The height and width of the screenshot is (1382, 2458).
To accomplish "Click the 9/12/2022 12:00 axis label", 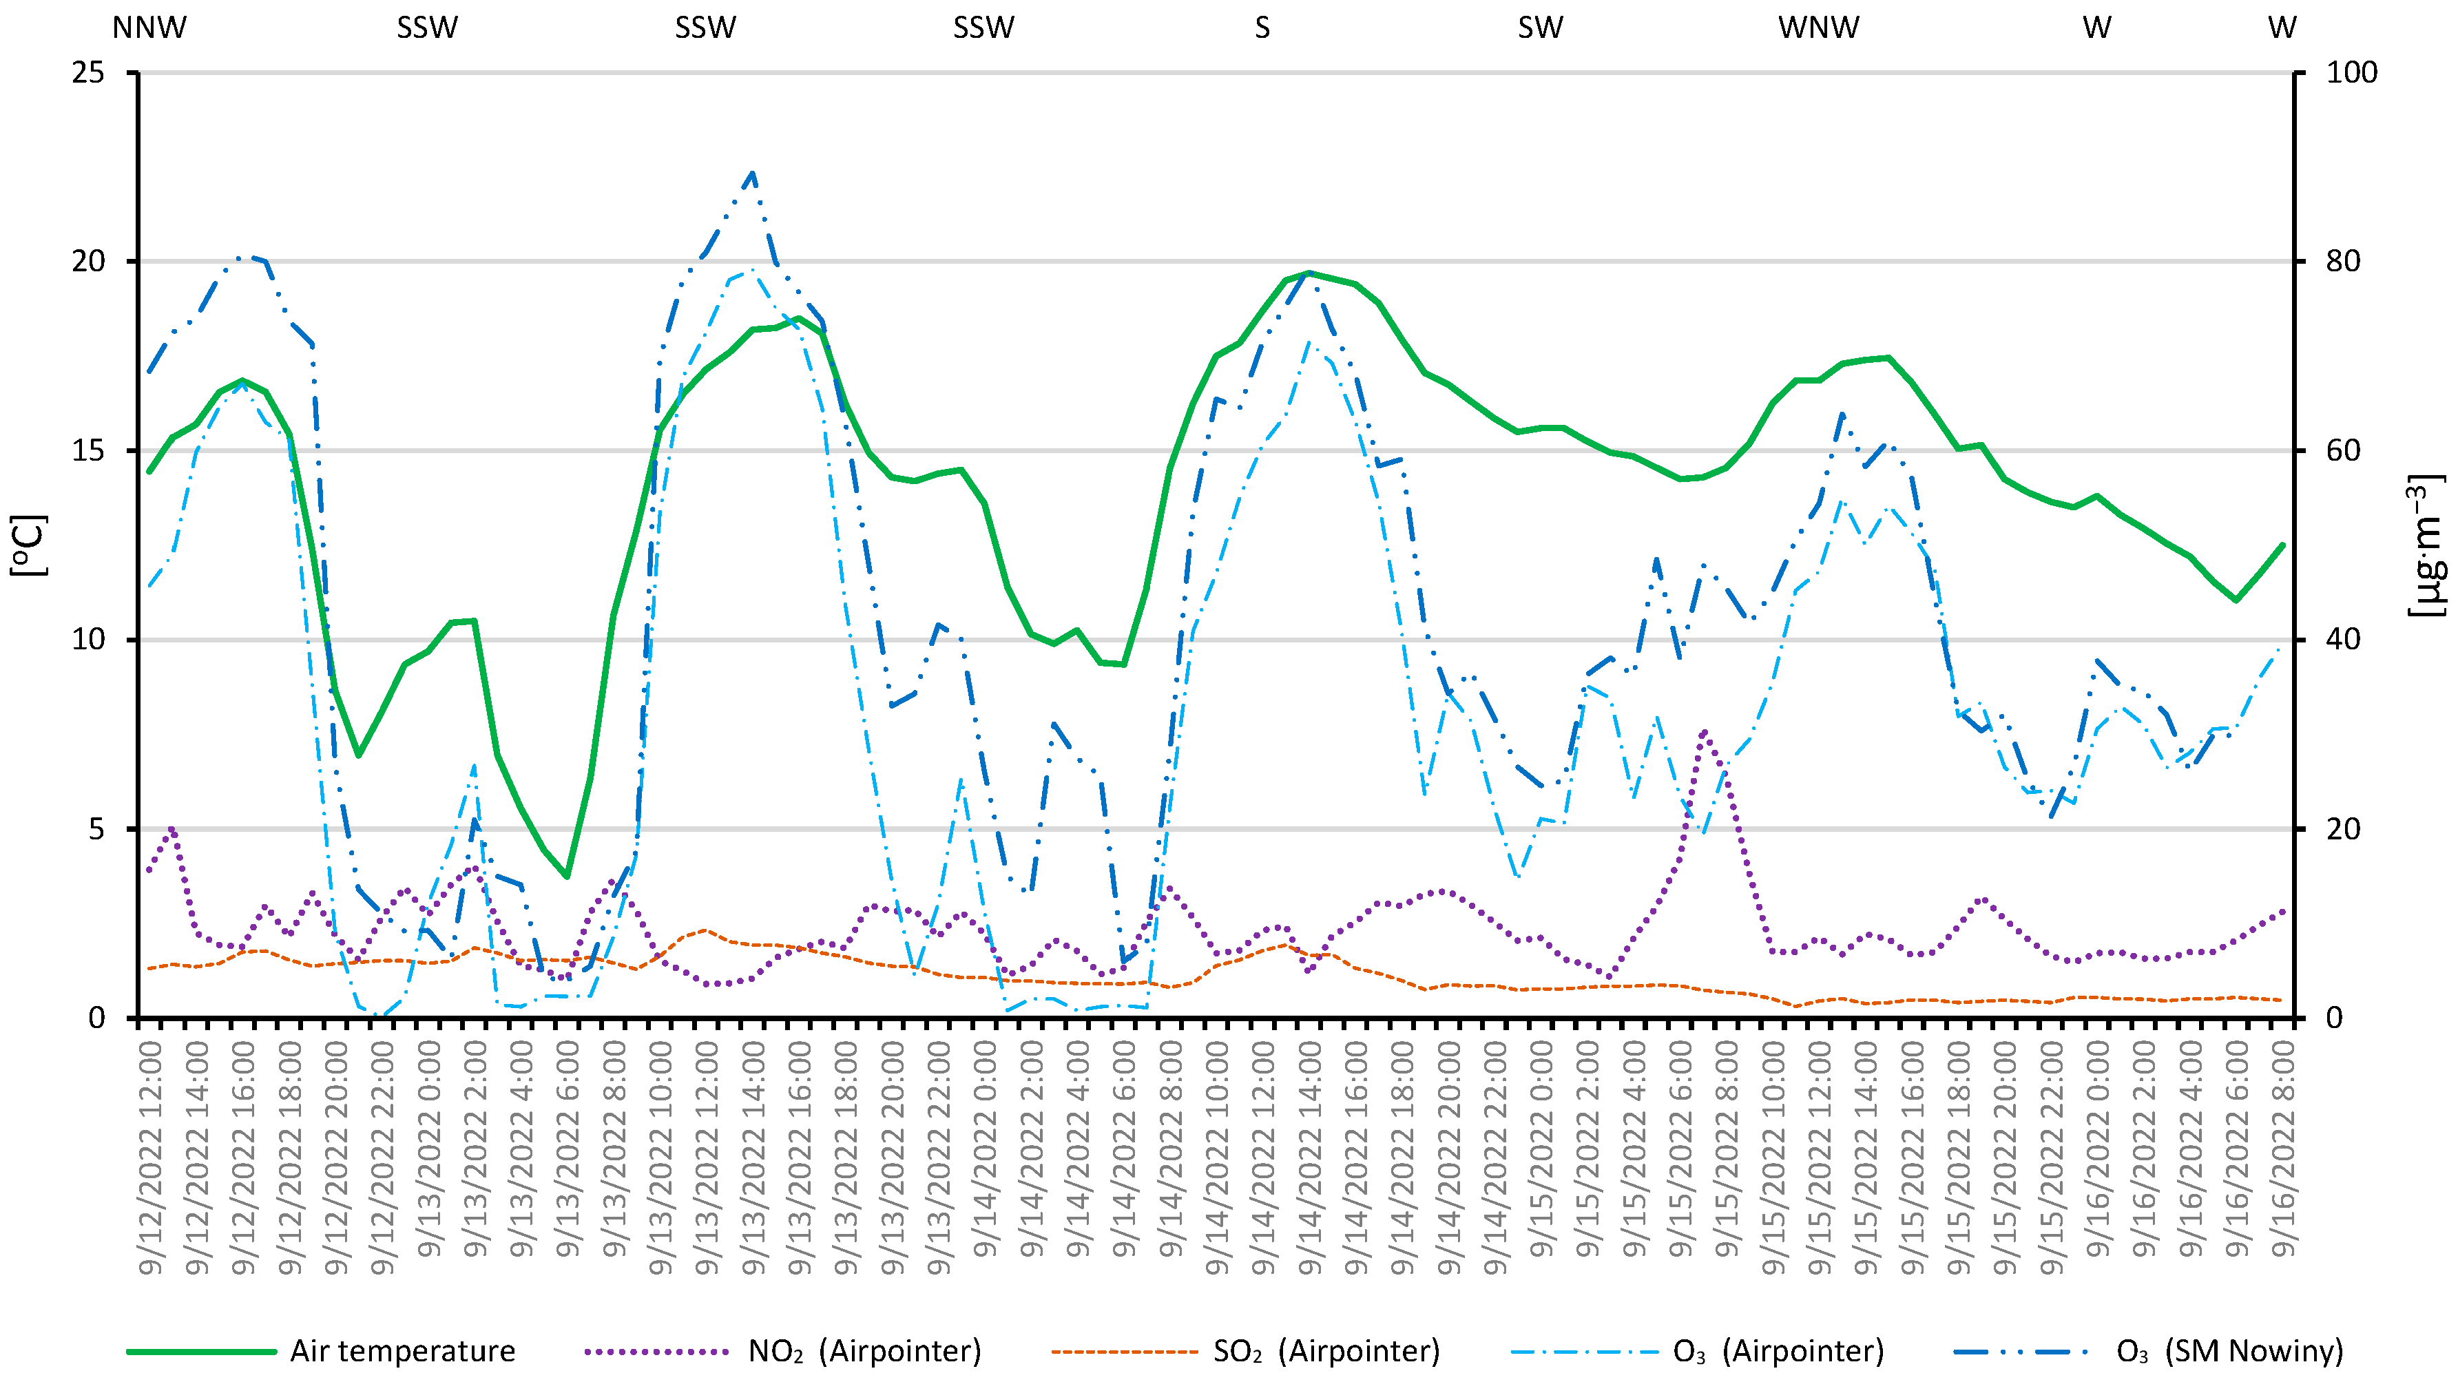I will [x=152, y=1157].
